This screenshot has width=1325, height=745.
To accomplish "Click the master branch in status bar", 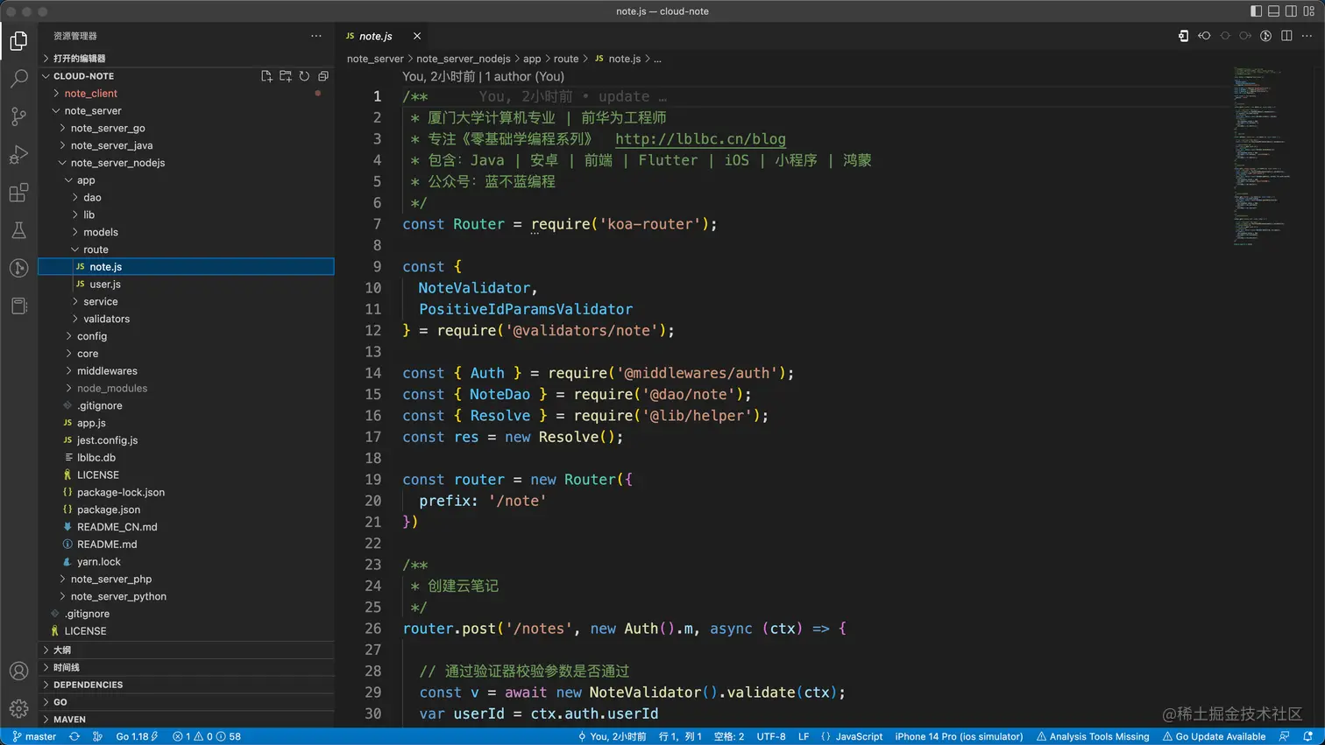I will tap(34, 736).
